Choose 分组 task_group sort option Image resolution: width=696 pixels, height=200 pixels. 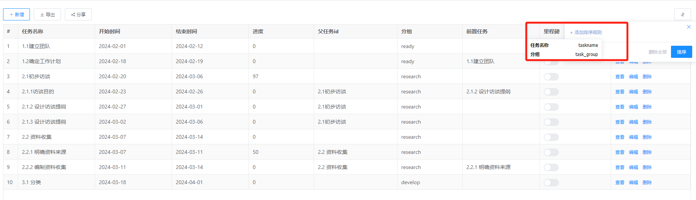[x=564, y=54]
